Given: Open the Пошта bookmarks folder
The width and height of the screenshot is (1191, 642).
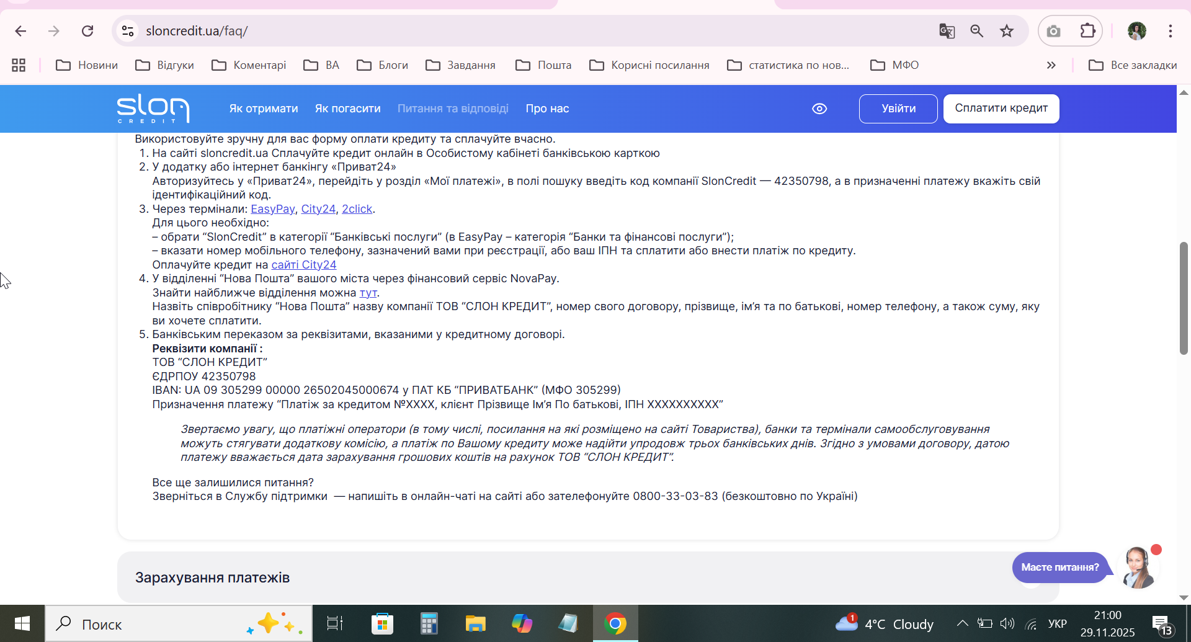Looking at the screenshot, I should 544,65.
